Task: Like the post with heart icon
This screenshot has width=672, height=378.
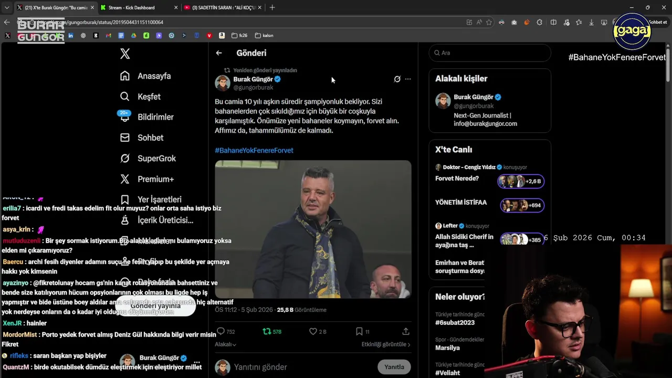Action: [x=313, y=331]
